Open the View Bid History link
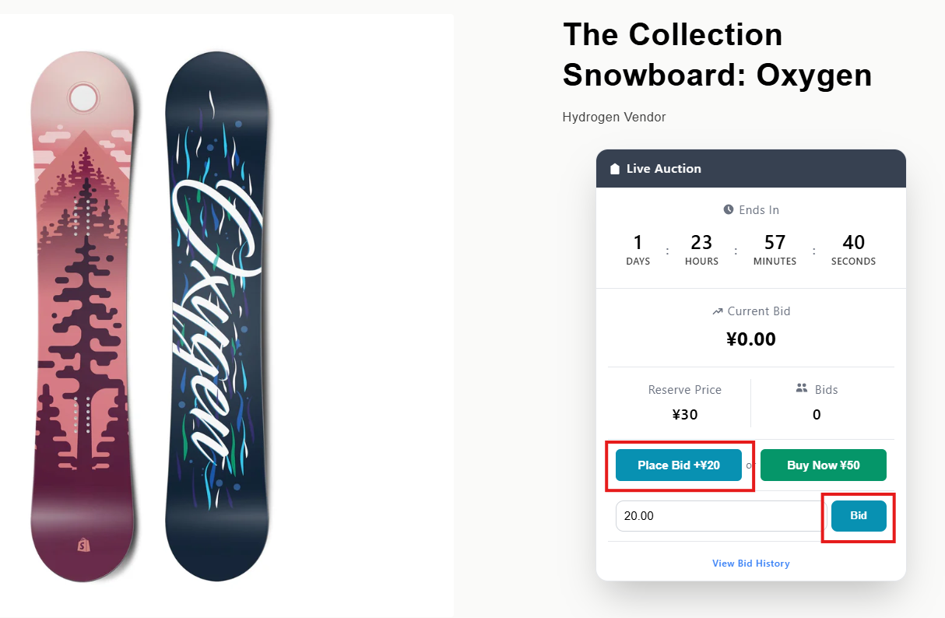This screenshot has height=618, width=945. 750,564
